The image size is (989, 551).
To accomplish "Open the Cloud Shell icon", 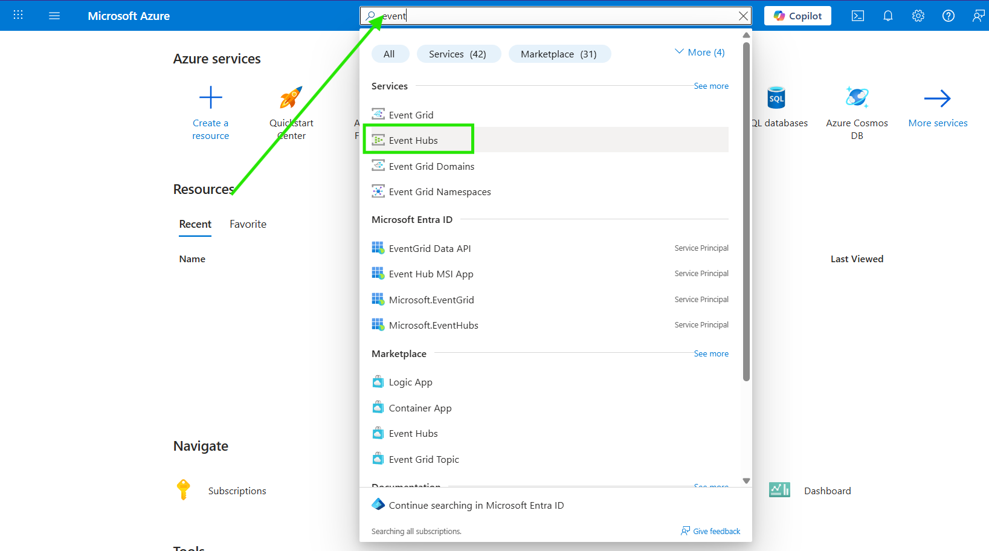I will point(857,16).
